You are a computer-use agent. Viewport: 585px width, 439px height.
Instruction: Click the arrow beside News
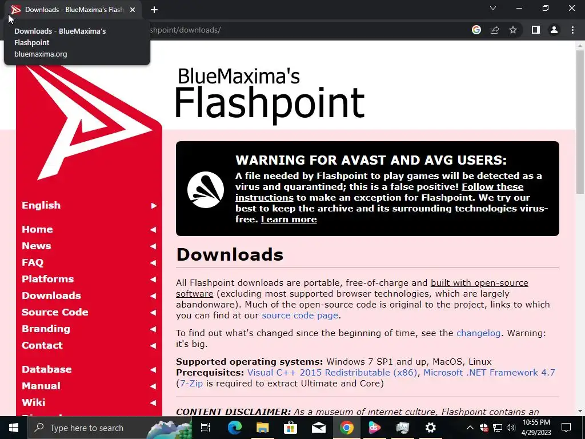pyautogui.click(x=153, y=246)
